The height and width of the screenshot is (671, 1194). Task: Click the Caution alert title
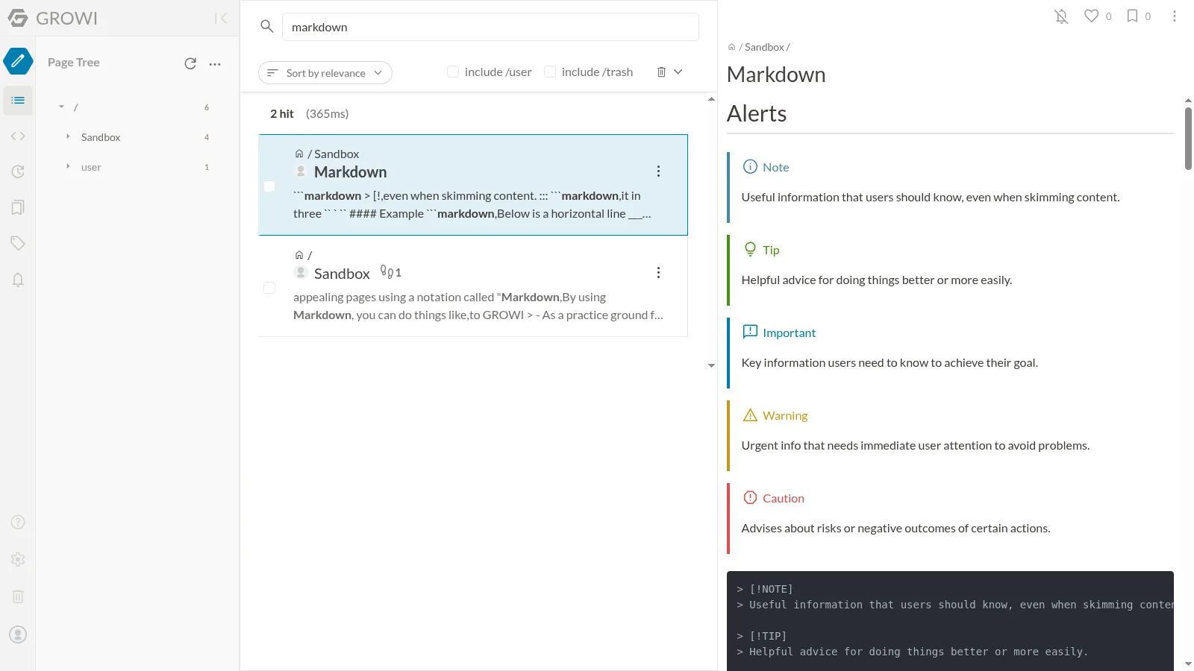784,498
